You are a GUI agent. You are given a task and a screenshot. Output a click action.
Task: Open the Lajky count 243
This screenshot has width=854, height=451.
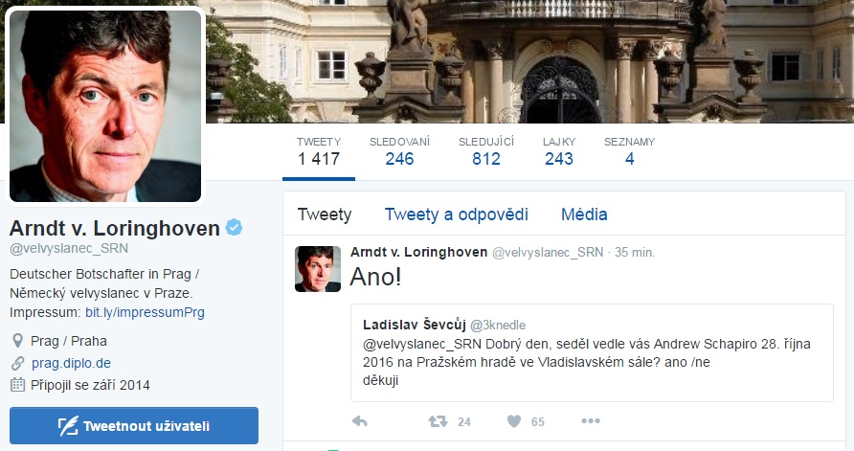(559, 151)
